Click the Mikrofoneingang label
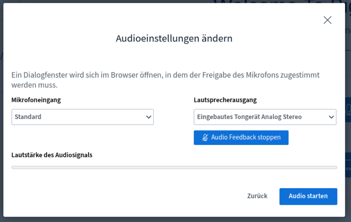 36,100
